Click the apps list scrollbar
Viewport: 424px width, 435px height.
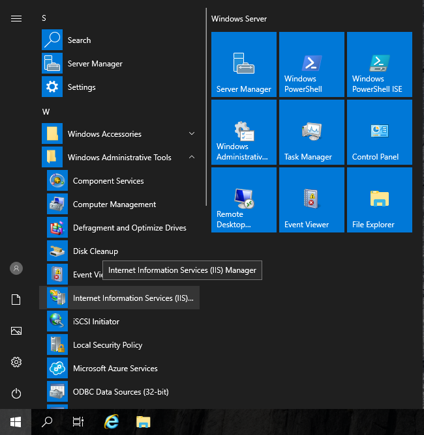[206, 107]
